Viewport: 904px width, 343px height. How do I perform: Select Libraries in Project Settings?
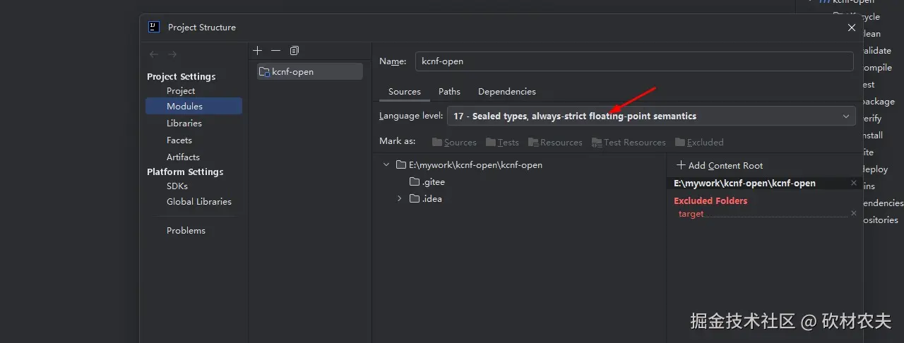point(184,124)
